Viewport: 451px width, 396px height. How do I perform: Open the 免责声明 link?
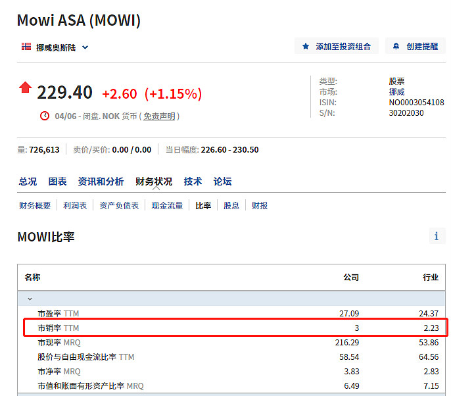pos(159,116)
